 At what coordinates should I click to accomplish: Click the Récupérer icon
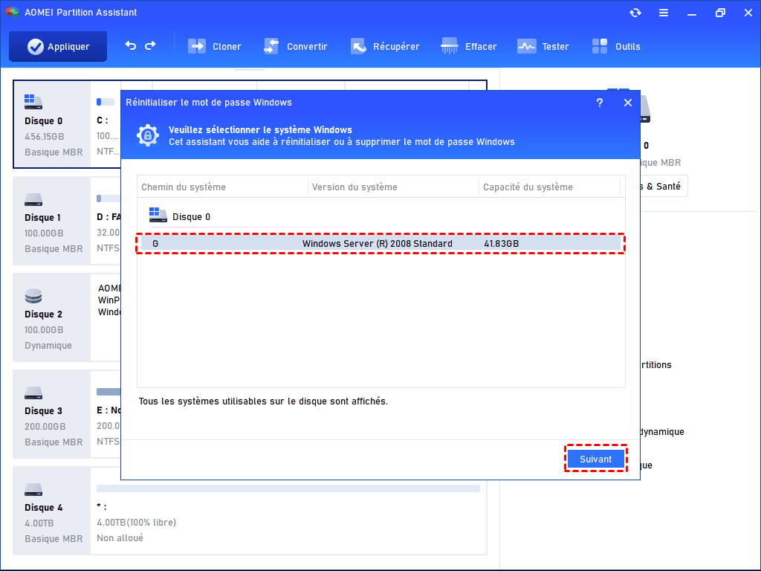click(358, 47)
